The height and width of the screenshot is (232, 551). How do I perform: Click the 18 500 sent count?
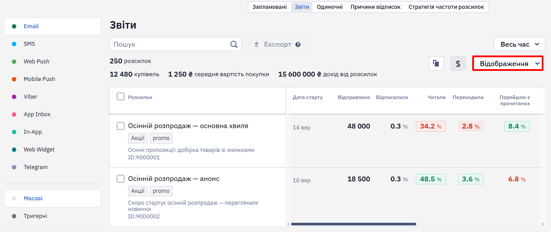point(359,179)
